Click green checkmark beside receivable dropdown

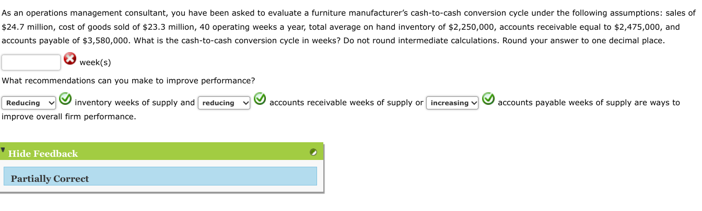point(260,98)
